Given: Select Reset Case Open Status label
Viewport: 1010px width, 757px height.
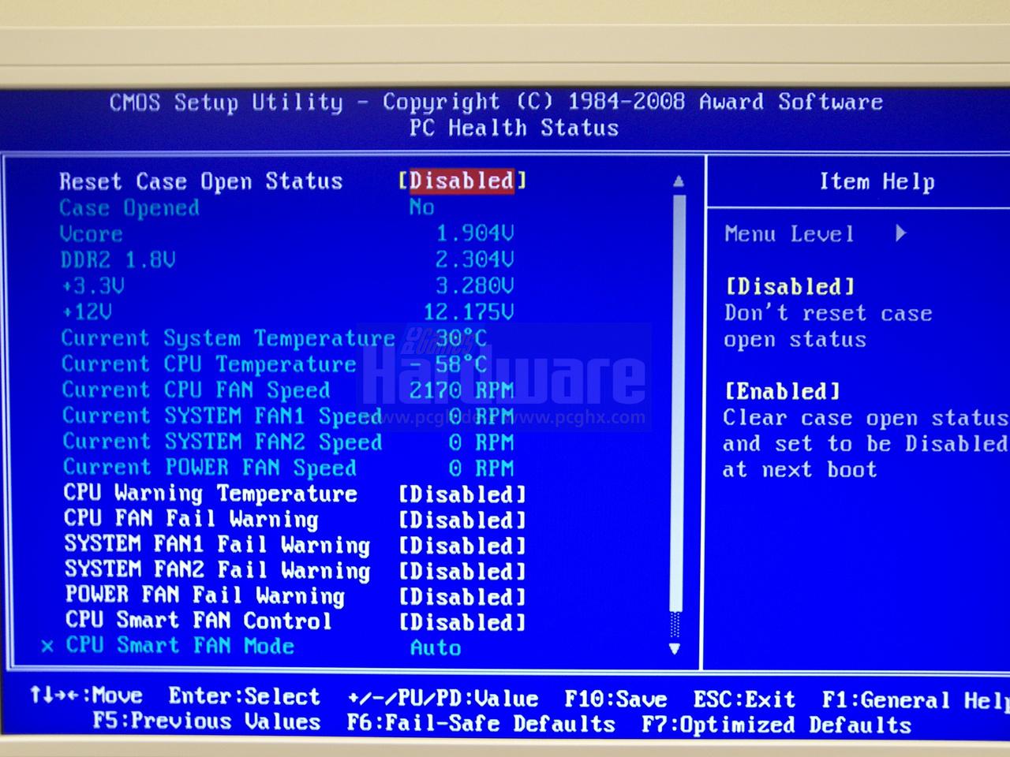Looking at the screenshot, I should (201, 181).
